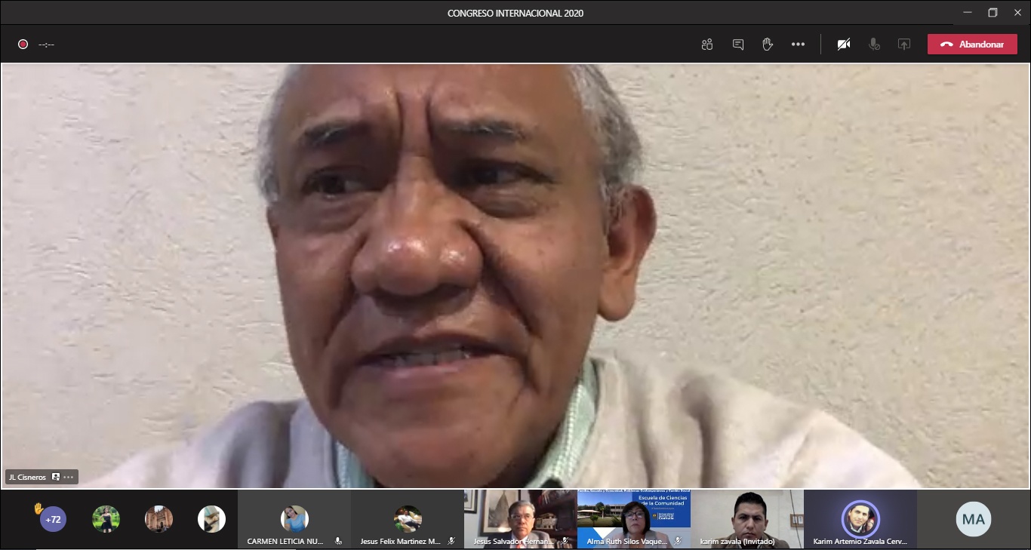1031x550 pixels.
Task: Toggle the disabled microphone button
Action: (x=874, y=45)
